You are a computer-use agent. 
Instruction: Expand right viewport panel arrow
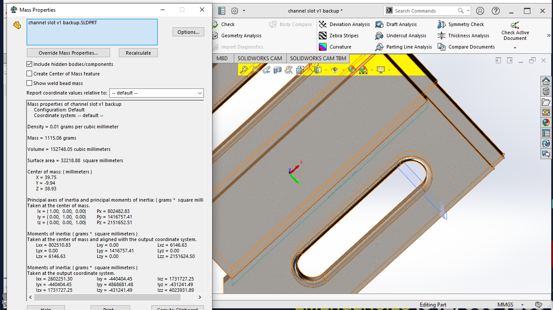point(510,61)
